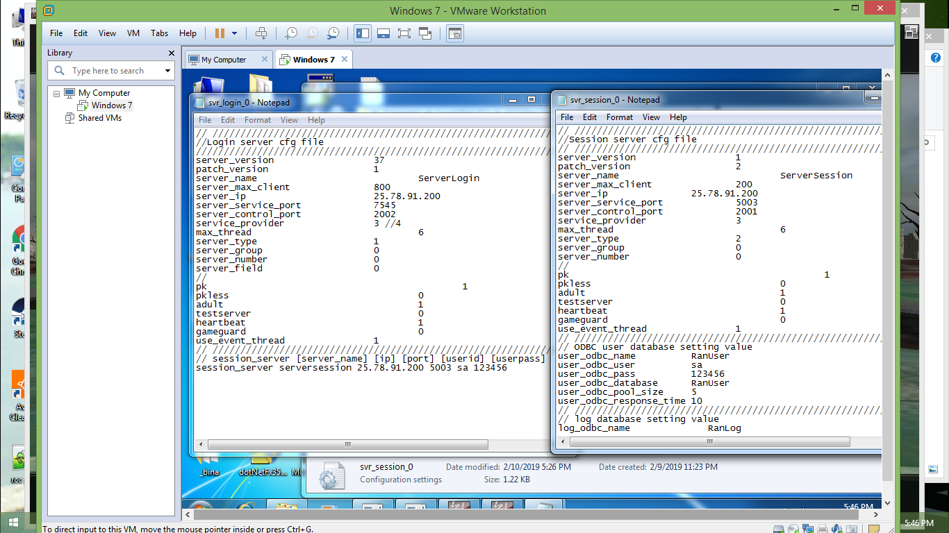Screen dimensions: 949x533
Task: Toggle the Library sidebar visibility button
Action: [x=363, y=33]
